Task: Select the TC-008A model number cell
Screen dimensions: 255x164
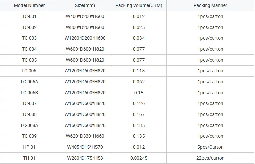Action: coord(29,125)
